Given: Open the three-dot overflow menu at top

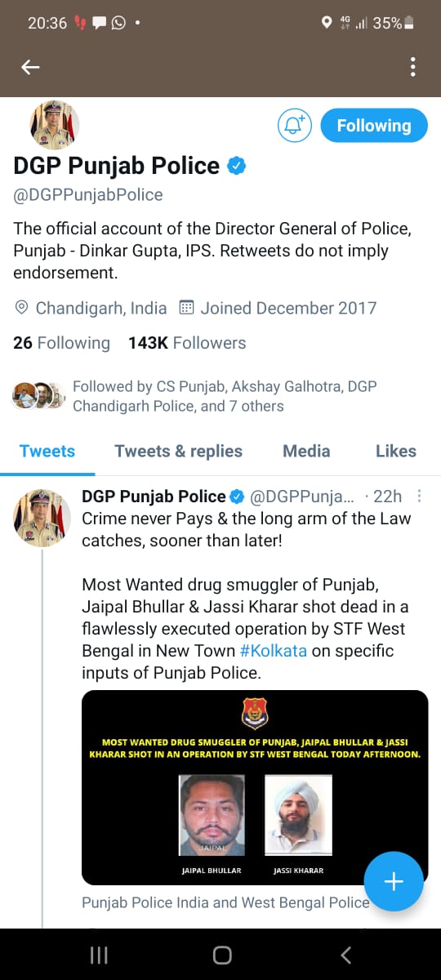Looking at the screenshot, I should pyautogui.click(x=413, y=67).
